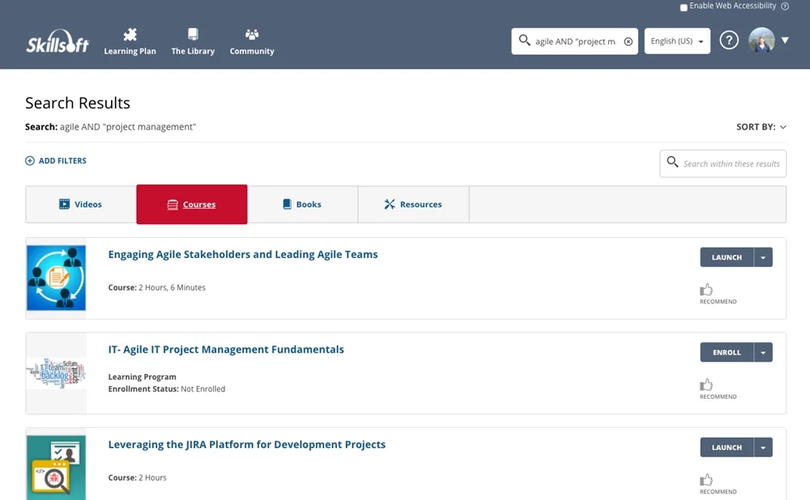Click the JIRA Platform course thumbnail
810x500 pixels.
pos(57,468)
